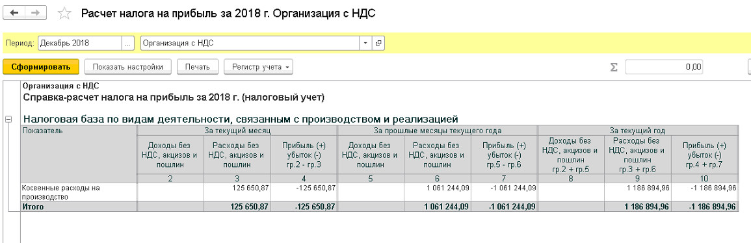
Task: Focus the Период field with Декабрь 2018
Action: click(79, 43)
